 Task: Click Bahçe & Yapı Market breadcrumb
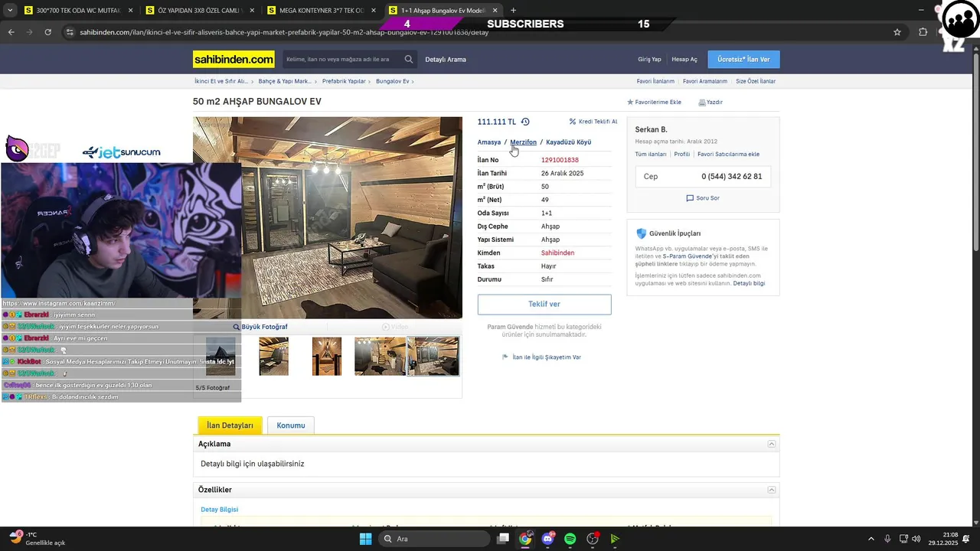(285, 81)
